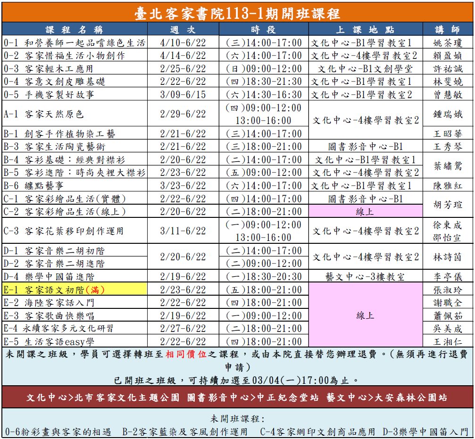Select course E-3 客家歌曲快樂唱
This screenshot has height=439, width=475.
click(49, 315)
